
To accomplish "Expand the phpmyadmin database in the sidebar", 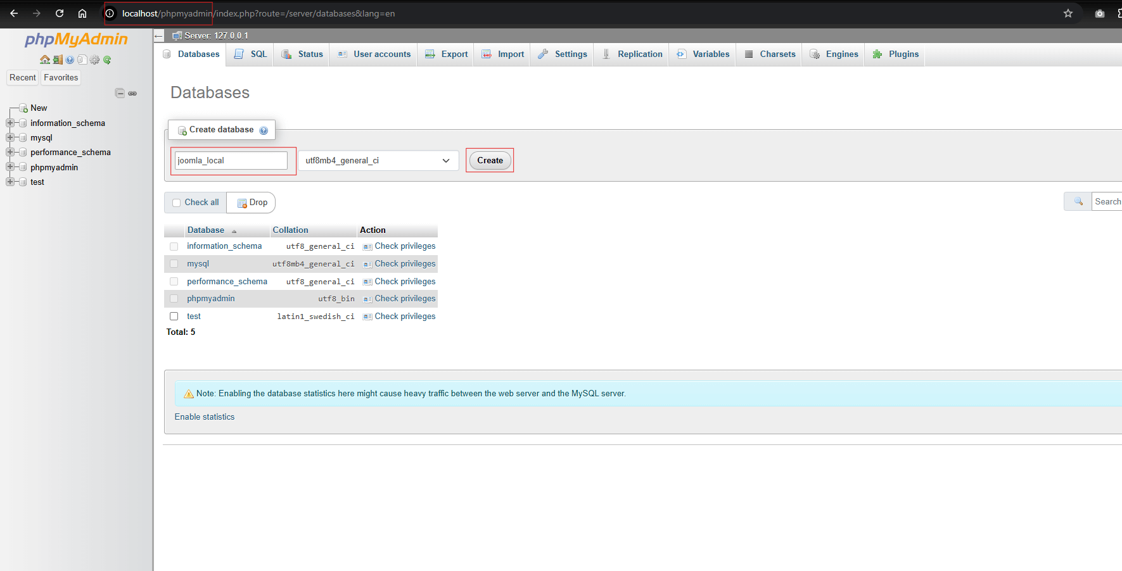I will point(10,167).
